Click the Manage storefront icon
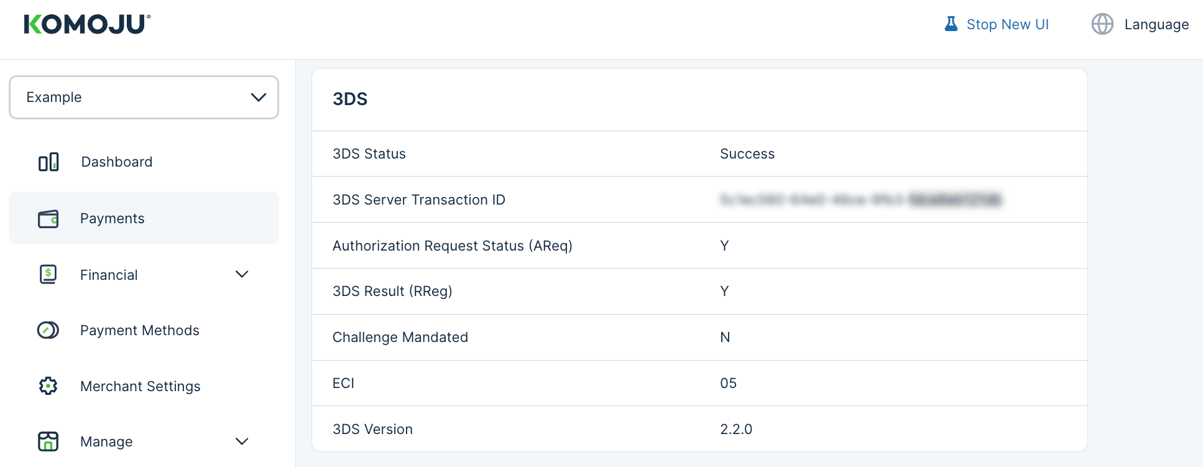The width and height of the screenshot is (1203, 467). click(x=48, y=442)
